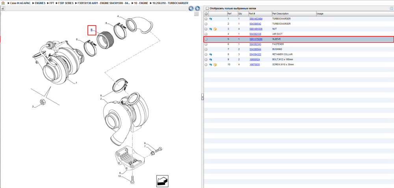Add the AIR DUCT row with its plus icon
Image resolution: width=394 pixels, height=188 pixels.
click(206, 34)
